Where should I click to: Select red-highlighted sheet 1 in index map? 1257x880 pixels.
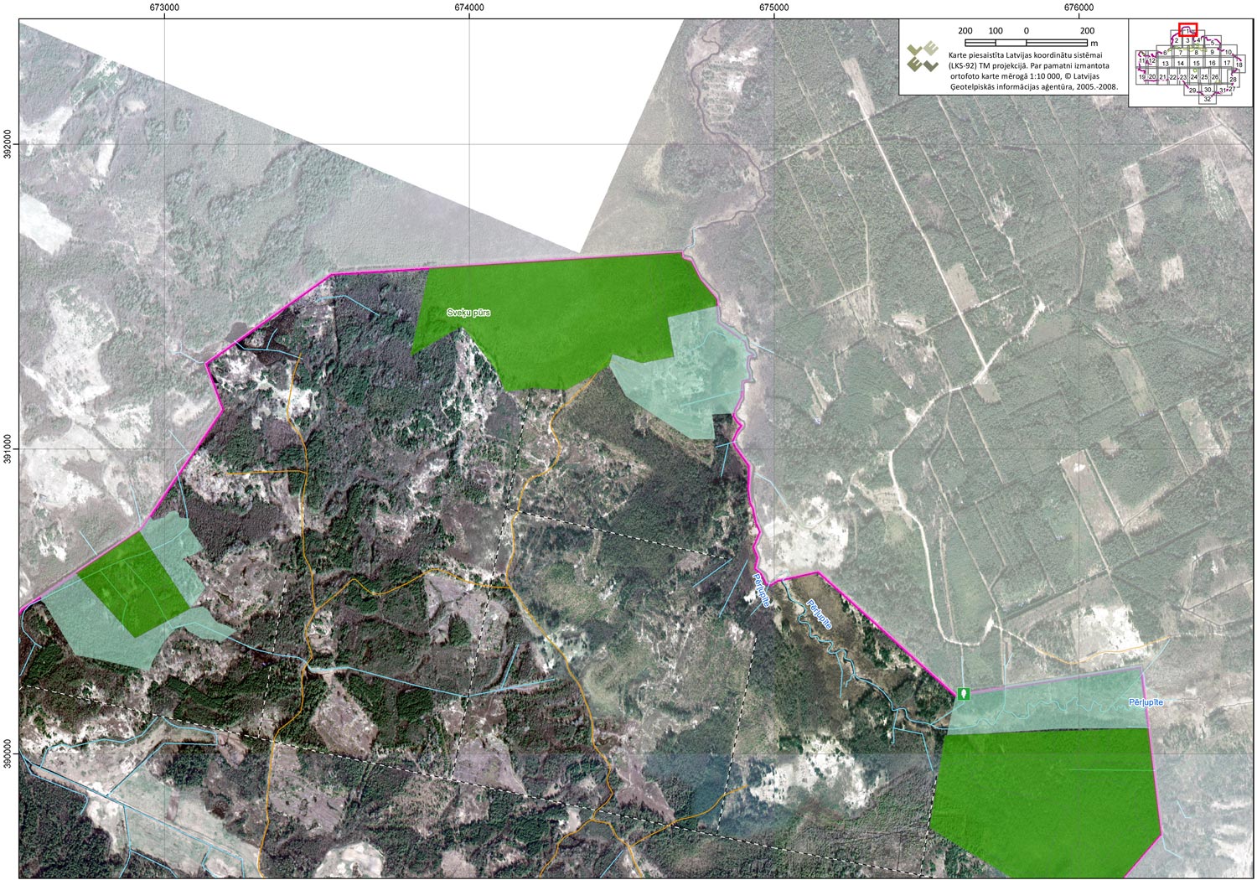coord(1187,30)
